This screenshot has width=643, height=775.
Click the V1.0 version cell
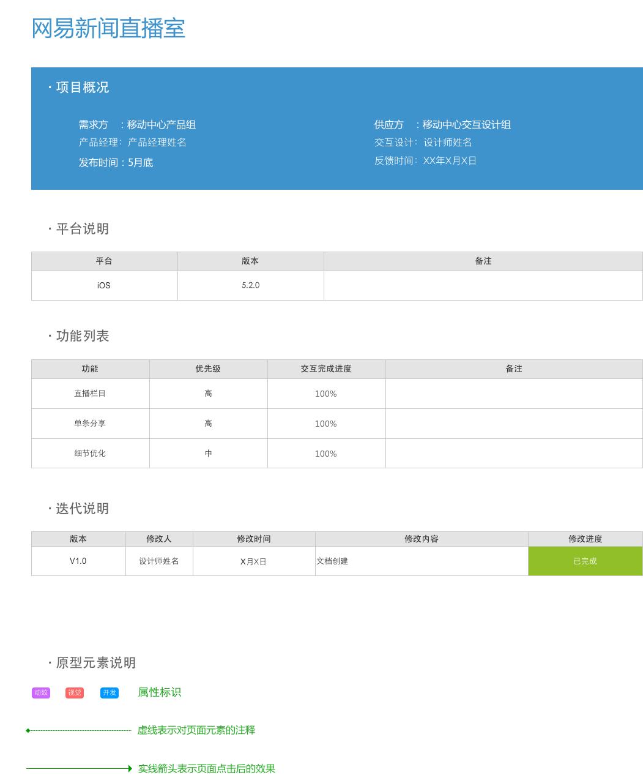point(79,561)
